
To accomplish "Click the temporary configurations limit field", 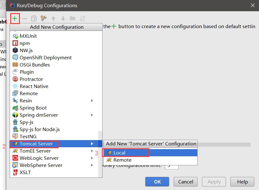I will (172, 167).
